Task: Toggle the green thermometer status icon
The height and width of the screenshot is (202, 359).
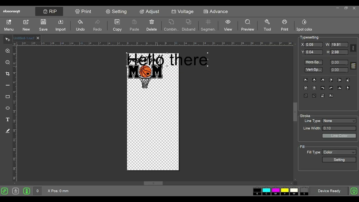Action: point(27,191)
